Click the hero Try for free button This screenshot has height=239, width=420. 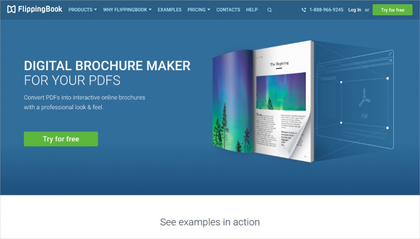click(61, 139)
